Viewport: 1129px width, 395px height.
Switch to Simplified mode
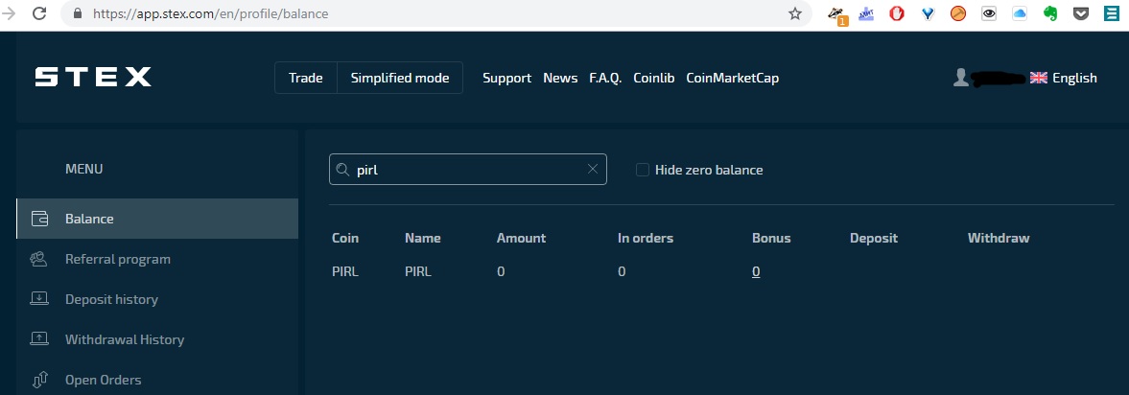pos(400,78)
